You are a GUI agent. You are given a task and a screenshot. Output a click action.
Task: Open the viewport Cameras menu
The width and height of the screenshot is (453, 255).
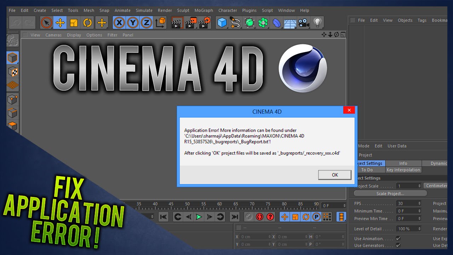point(53,35)
